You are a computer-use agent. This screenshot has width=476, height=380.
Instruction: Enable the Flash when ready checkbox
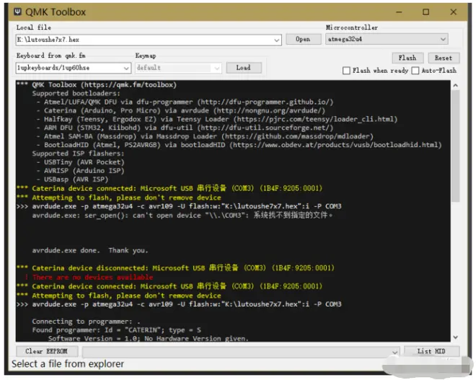(x=346, y=71)
